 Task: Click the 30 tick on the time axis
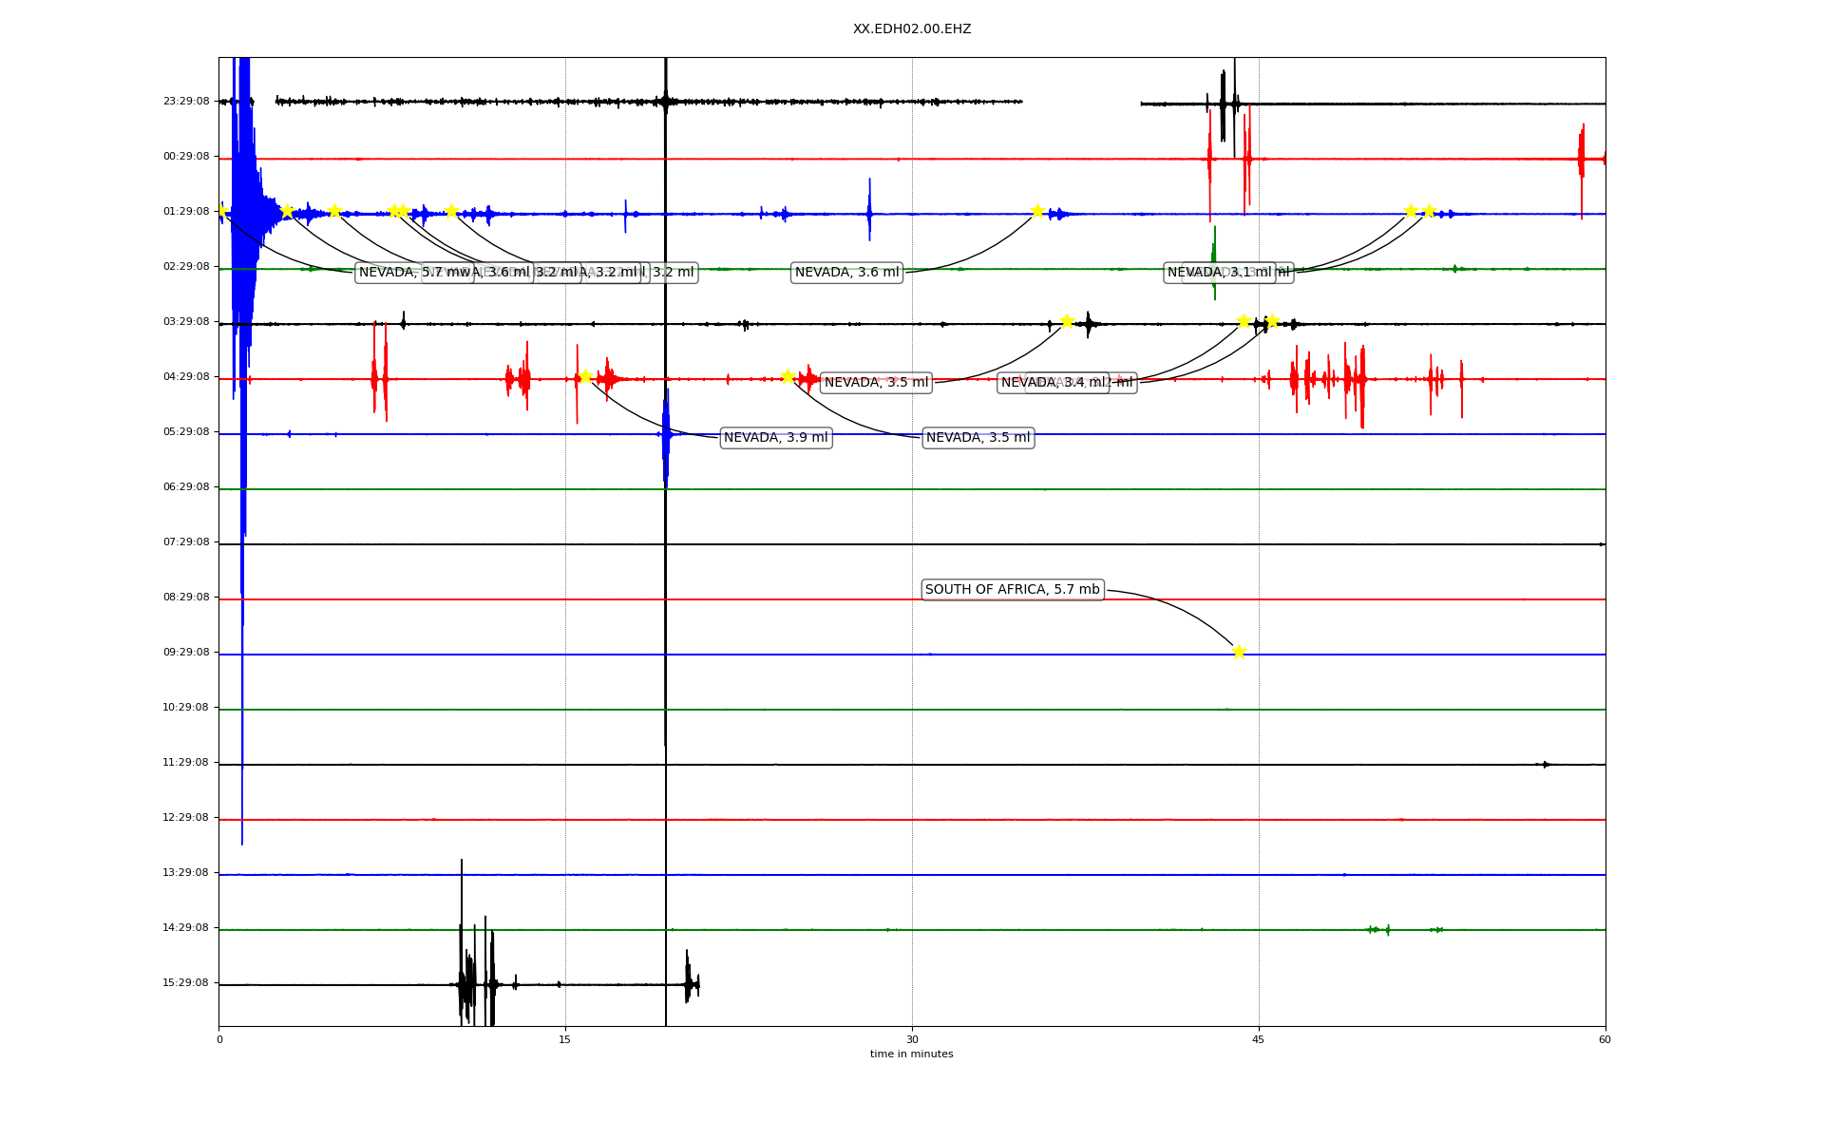click(912, 1039)
